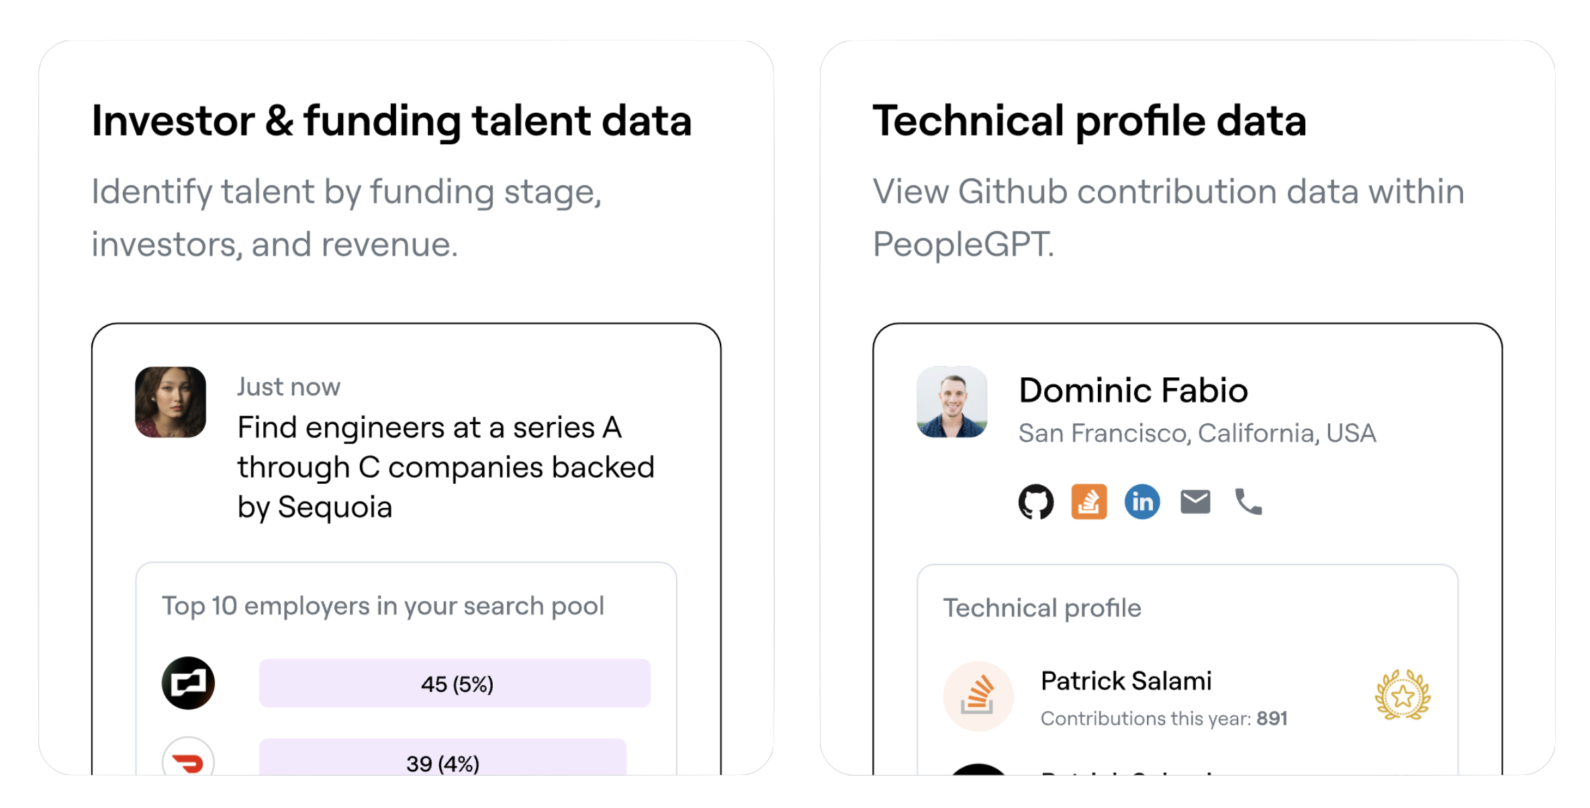Select the 45 (5%) employer bar

455,683
